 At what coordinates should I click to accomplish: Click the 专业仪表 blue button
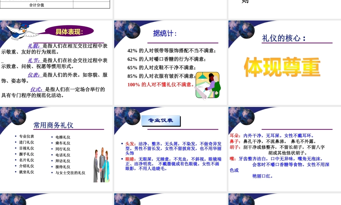(161, 121)
